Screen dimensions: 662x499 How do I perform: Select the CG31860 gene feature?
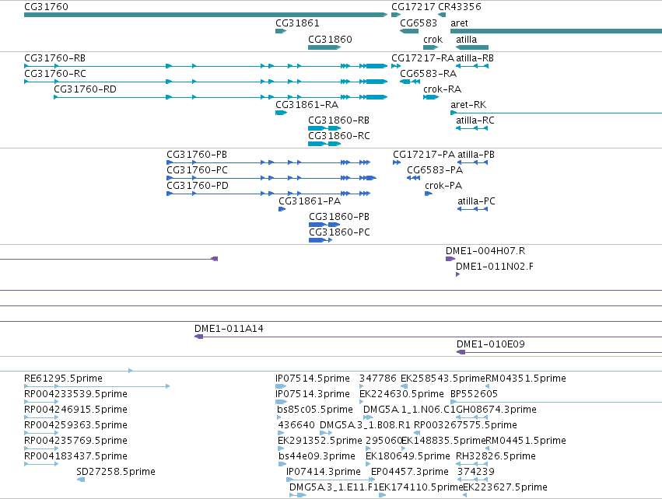click(x=324, y=47)
